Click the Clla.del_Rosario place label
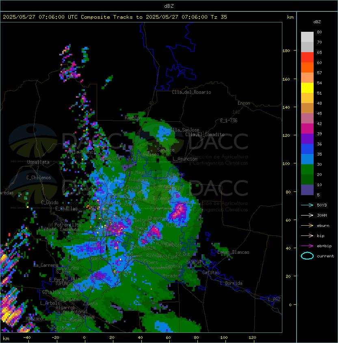This screenshot has width=338, height=343. tap(191, 92)
